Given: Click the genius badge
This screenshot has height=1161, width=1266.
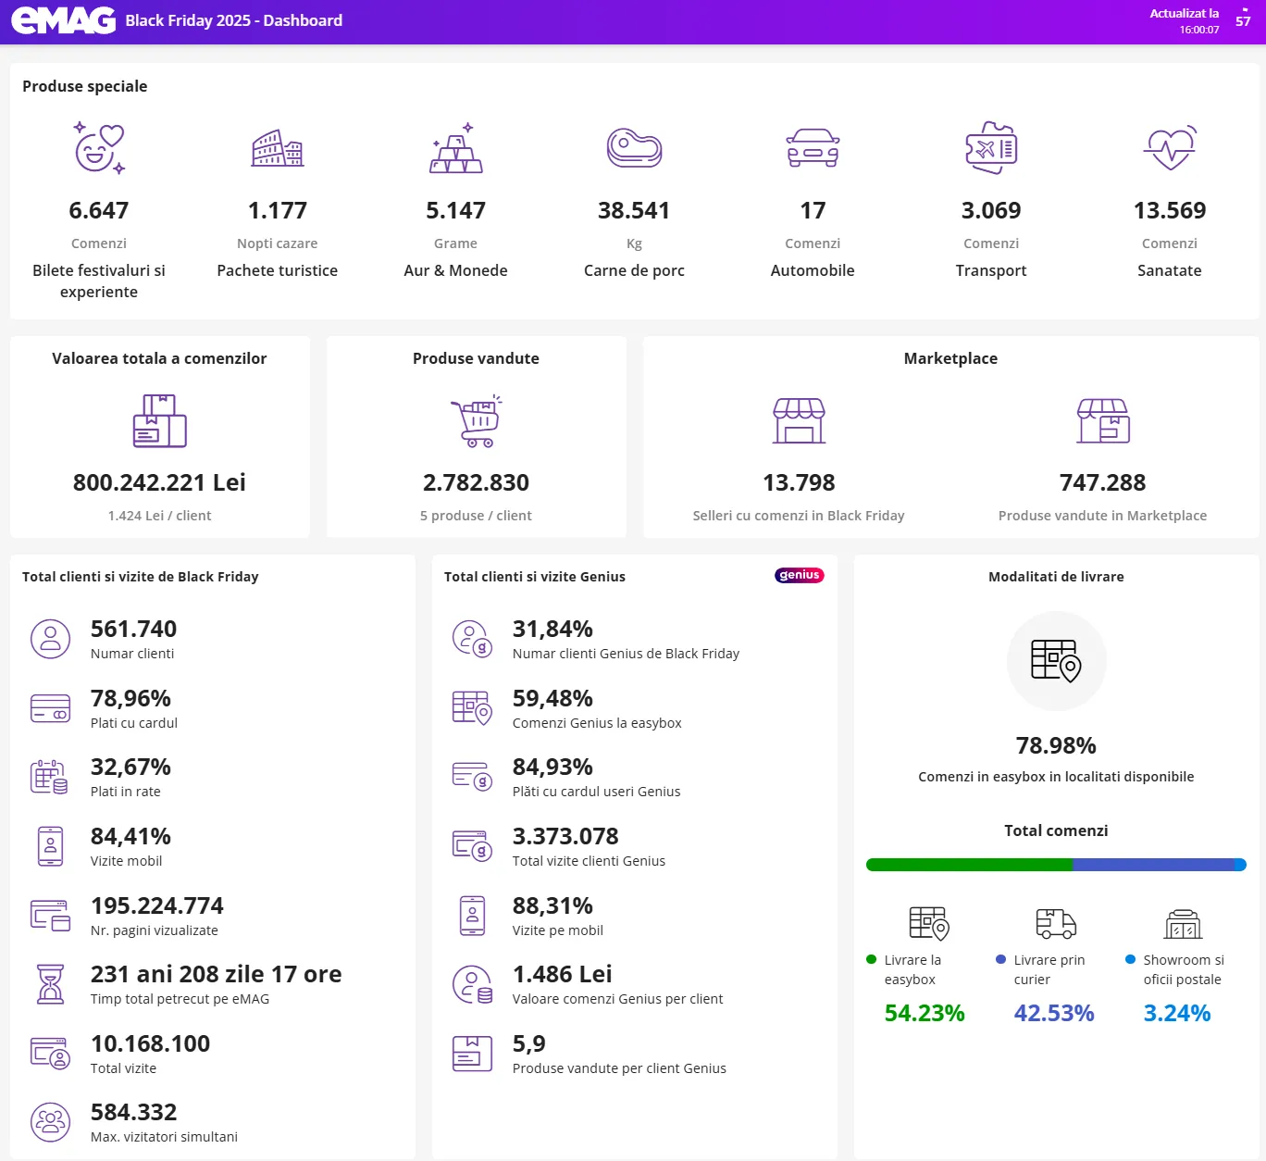Looking at the screenshot, I should pyautogui.click(x=799, y=575).
